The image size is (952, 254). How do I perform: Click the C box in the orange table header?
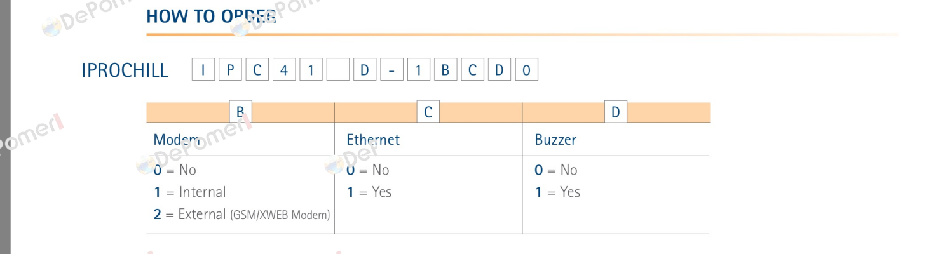tap(428, 112)
